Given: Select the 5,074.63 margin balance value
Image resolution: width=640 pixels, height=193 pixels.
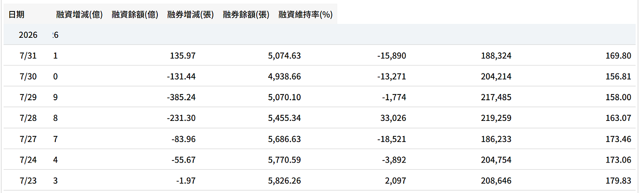Looking at the screenshot, I should (x=284, y=56).
